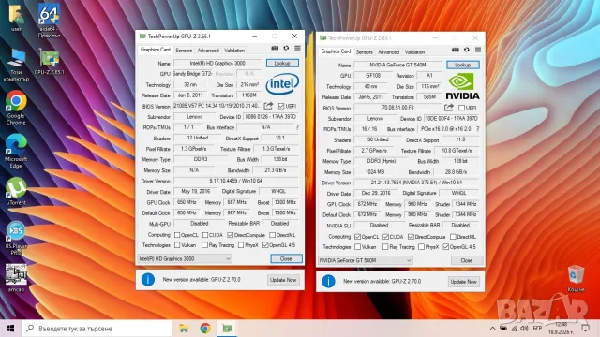The image size is (600, 337).
Task: Click refresh icon in NVIDIA GPU-Z window
Action: click(x=467, y=50)
